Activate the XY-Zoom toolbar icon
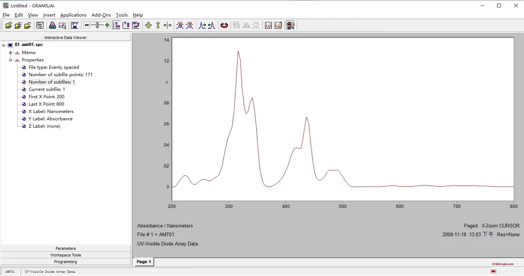The image size is (524, 276). point(136,25)
